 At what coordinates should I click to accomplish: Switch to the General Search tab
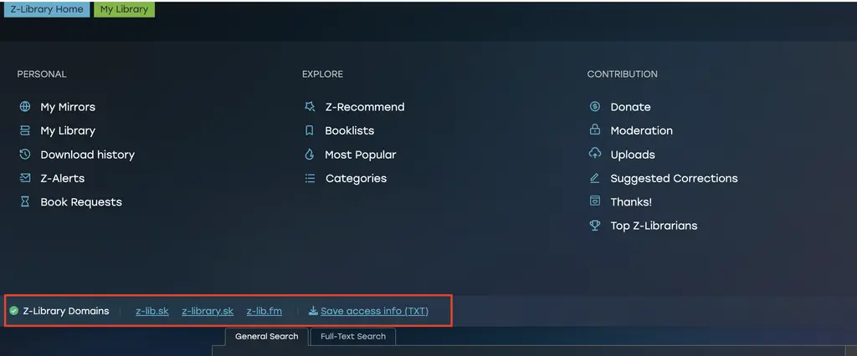coord(267,336)
